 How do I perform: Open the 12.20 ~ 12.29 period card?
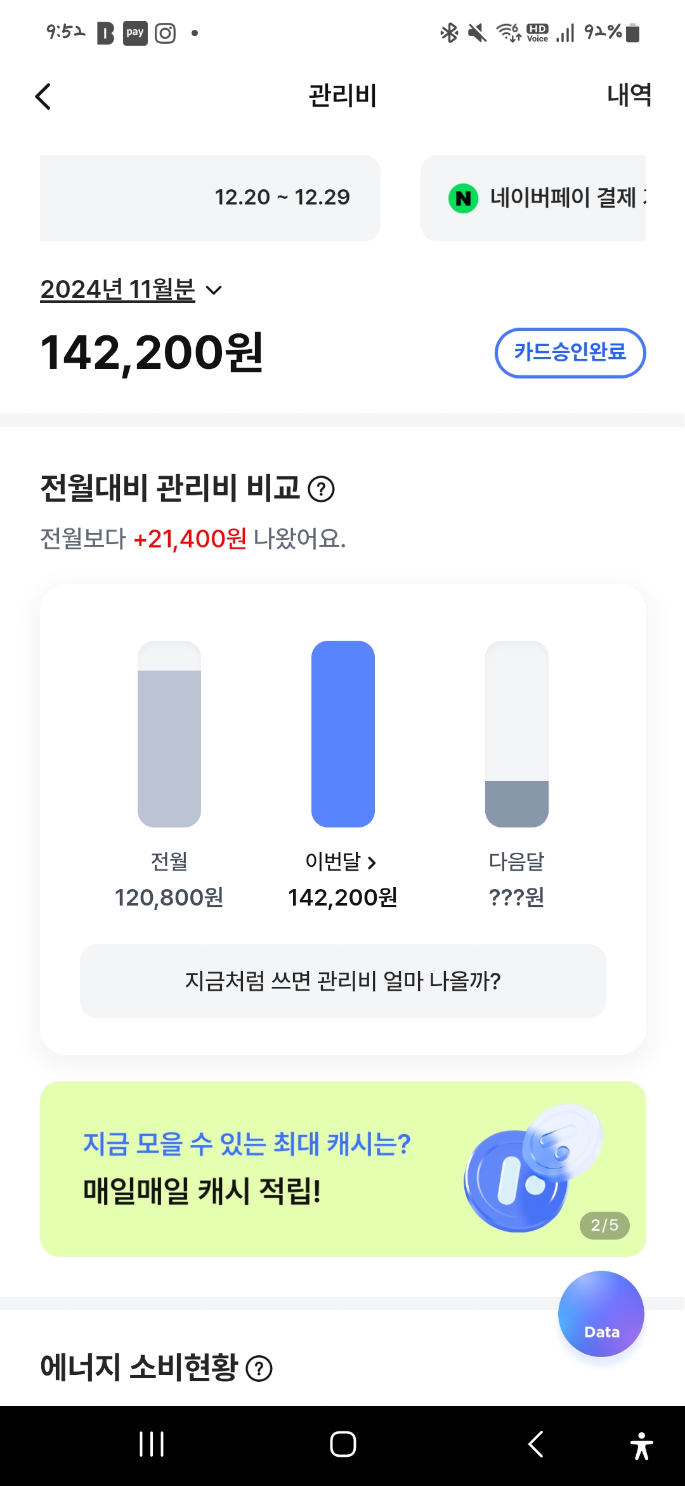pos(210,197)
